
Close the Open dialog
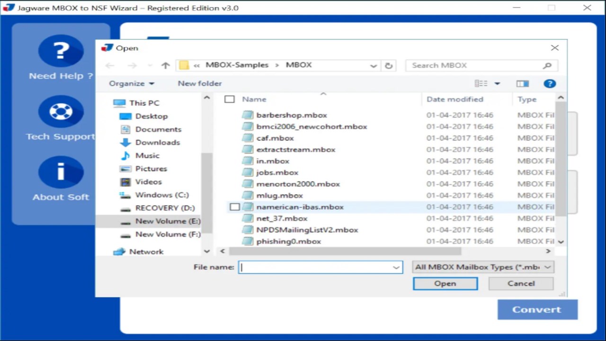[555, 48]
